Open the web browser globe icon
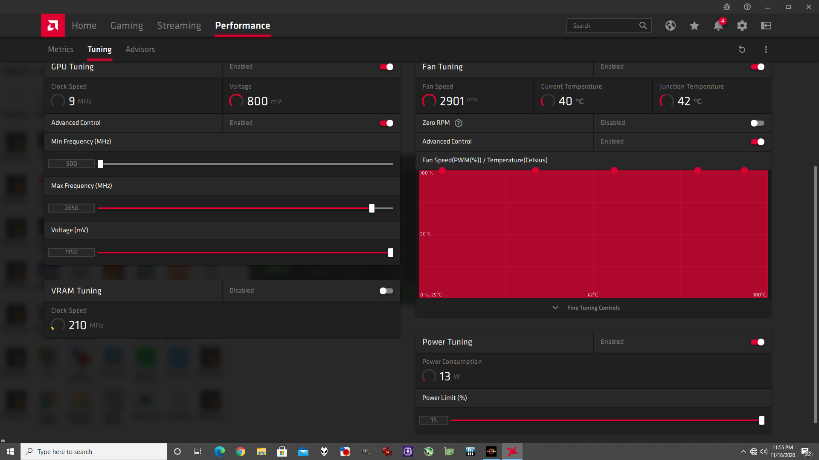Screen dimensions: 819x460 click(x=670, y=26)
